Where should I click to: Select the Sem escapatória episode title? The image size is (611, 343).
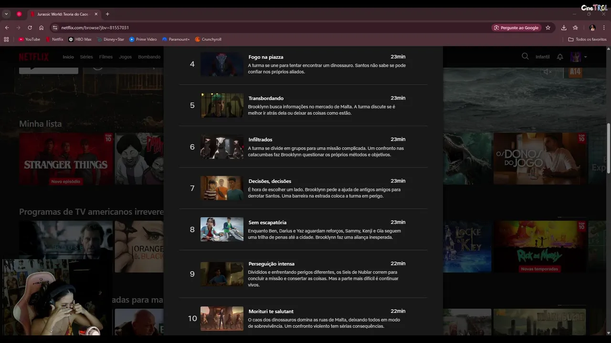[x=267, y=222]
